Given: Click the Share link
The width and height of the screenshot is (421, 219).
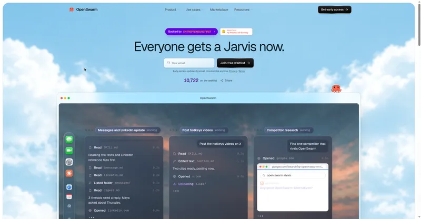Looking at the screenshot, I should pyautogui.click(x=226, y=81).
